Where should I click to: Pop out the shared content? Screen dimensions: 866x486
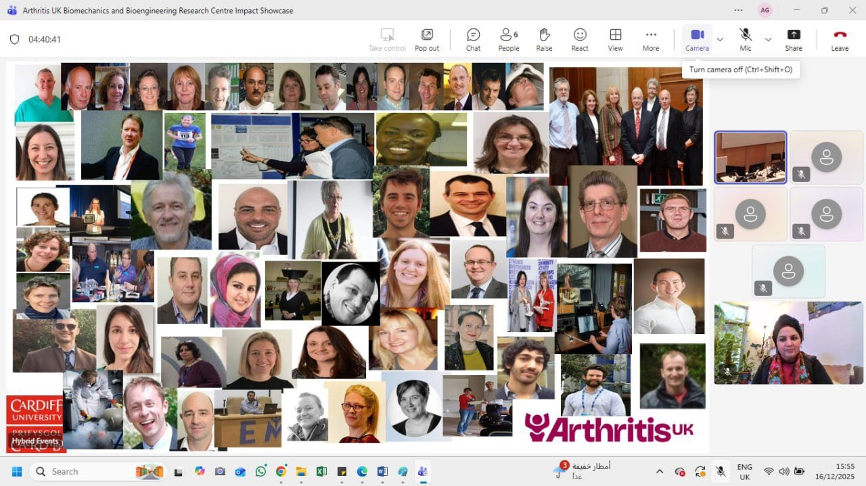pyautogui.click(x=427, y=39)
